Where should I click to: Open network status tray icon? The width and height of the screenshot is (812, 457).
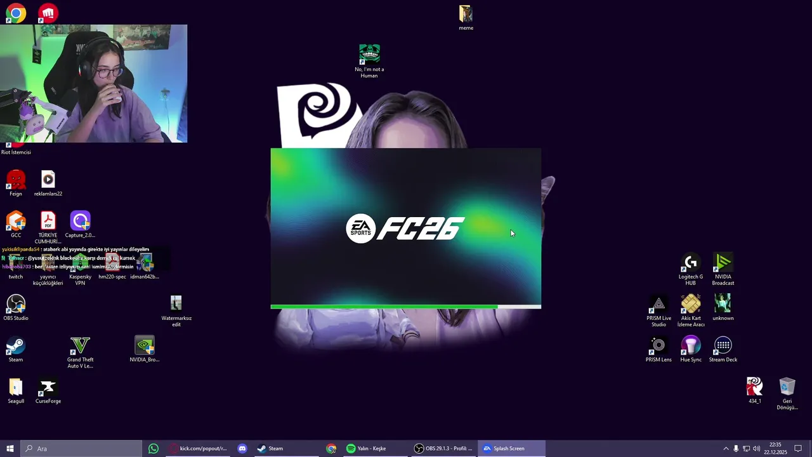point(746,449)
